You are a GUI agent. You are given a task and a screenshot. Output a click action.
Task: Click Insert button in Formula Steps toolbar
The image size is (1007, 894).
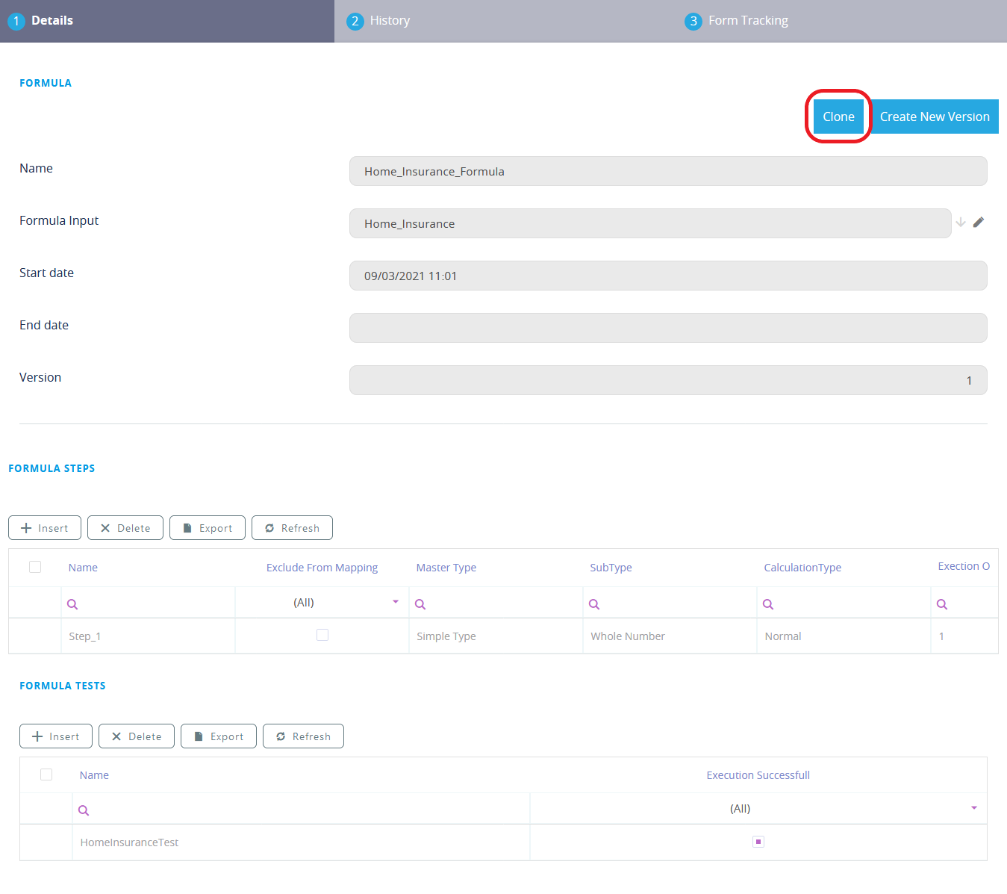click(x=45, y=528)
